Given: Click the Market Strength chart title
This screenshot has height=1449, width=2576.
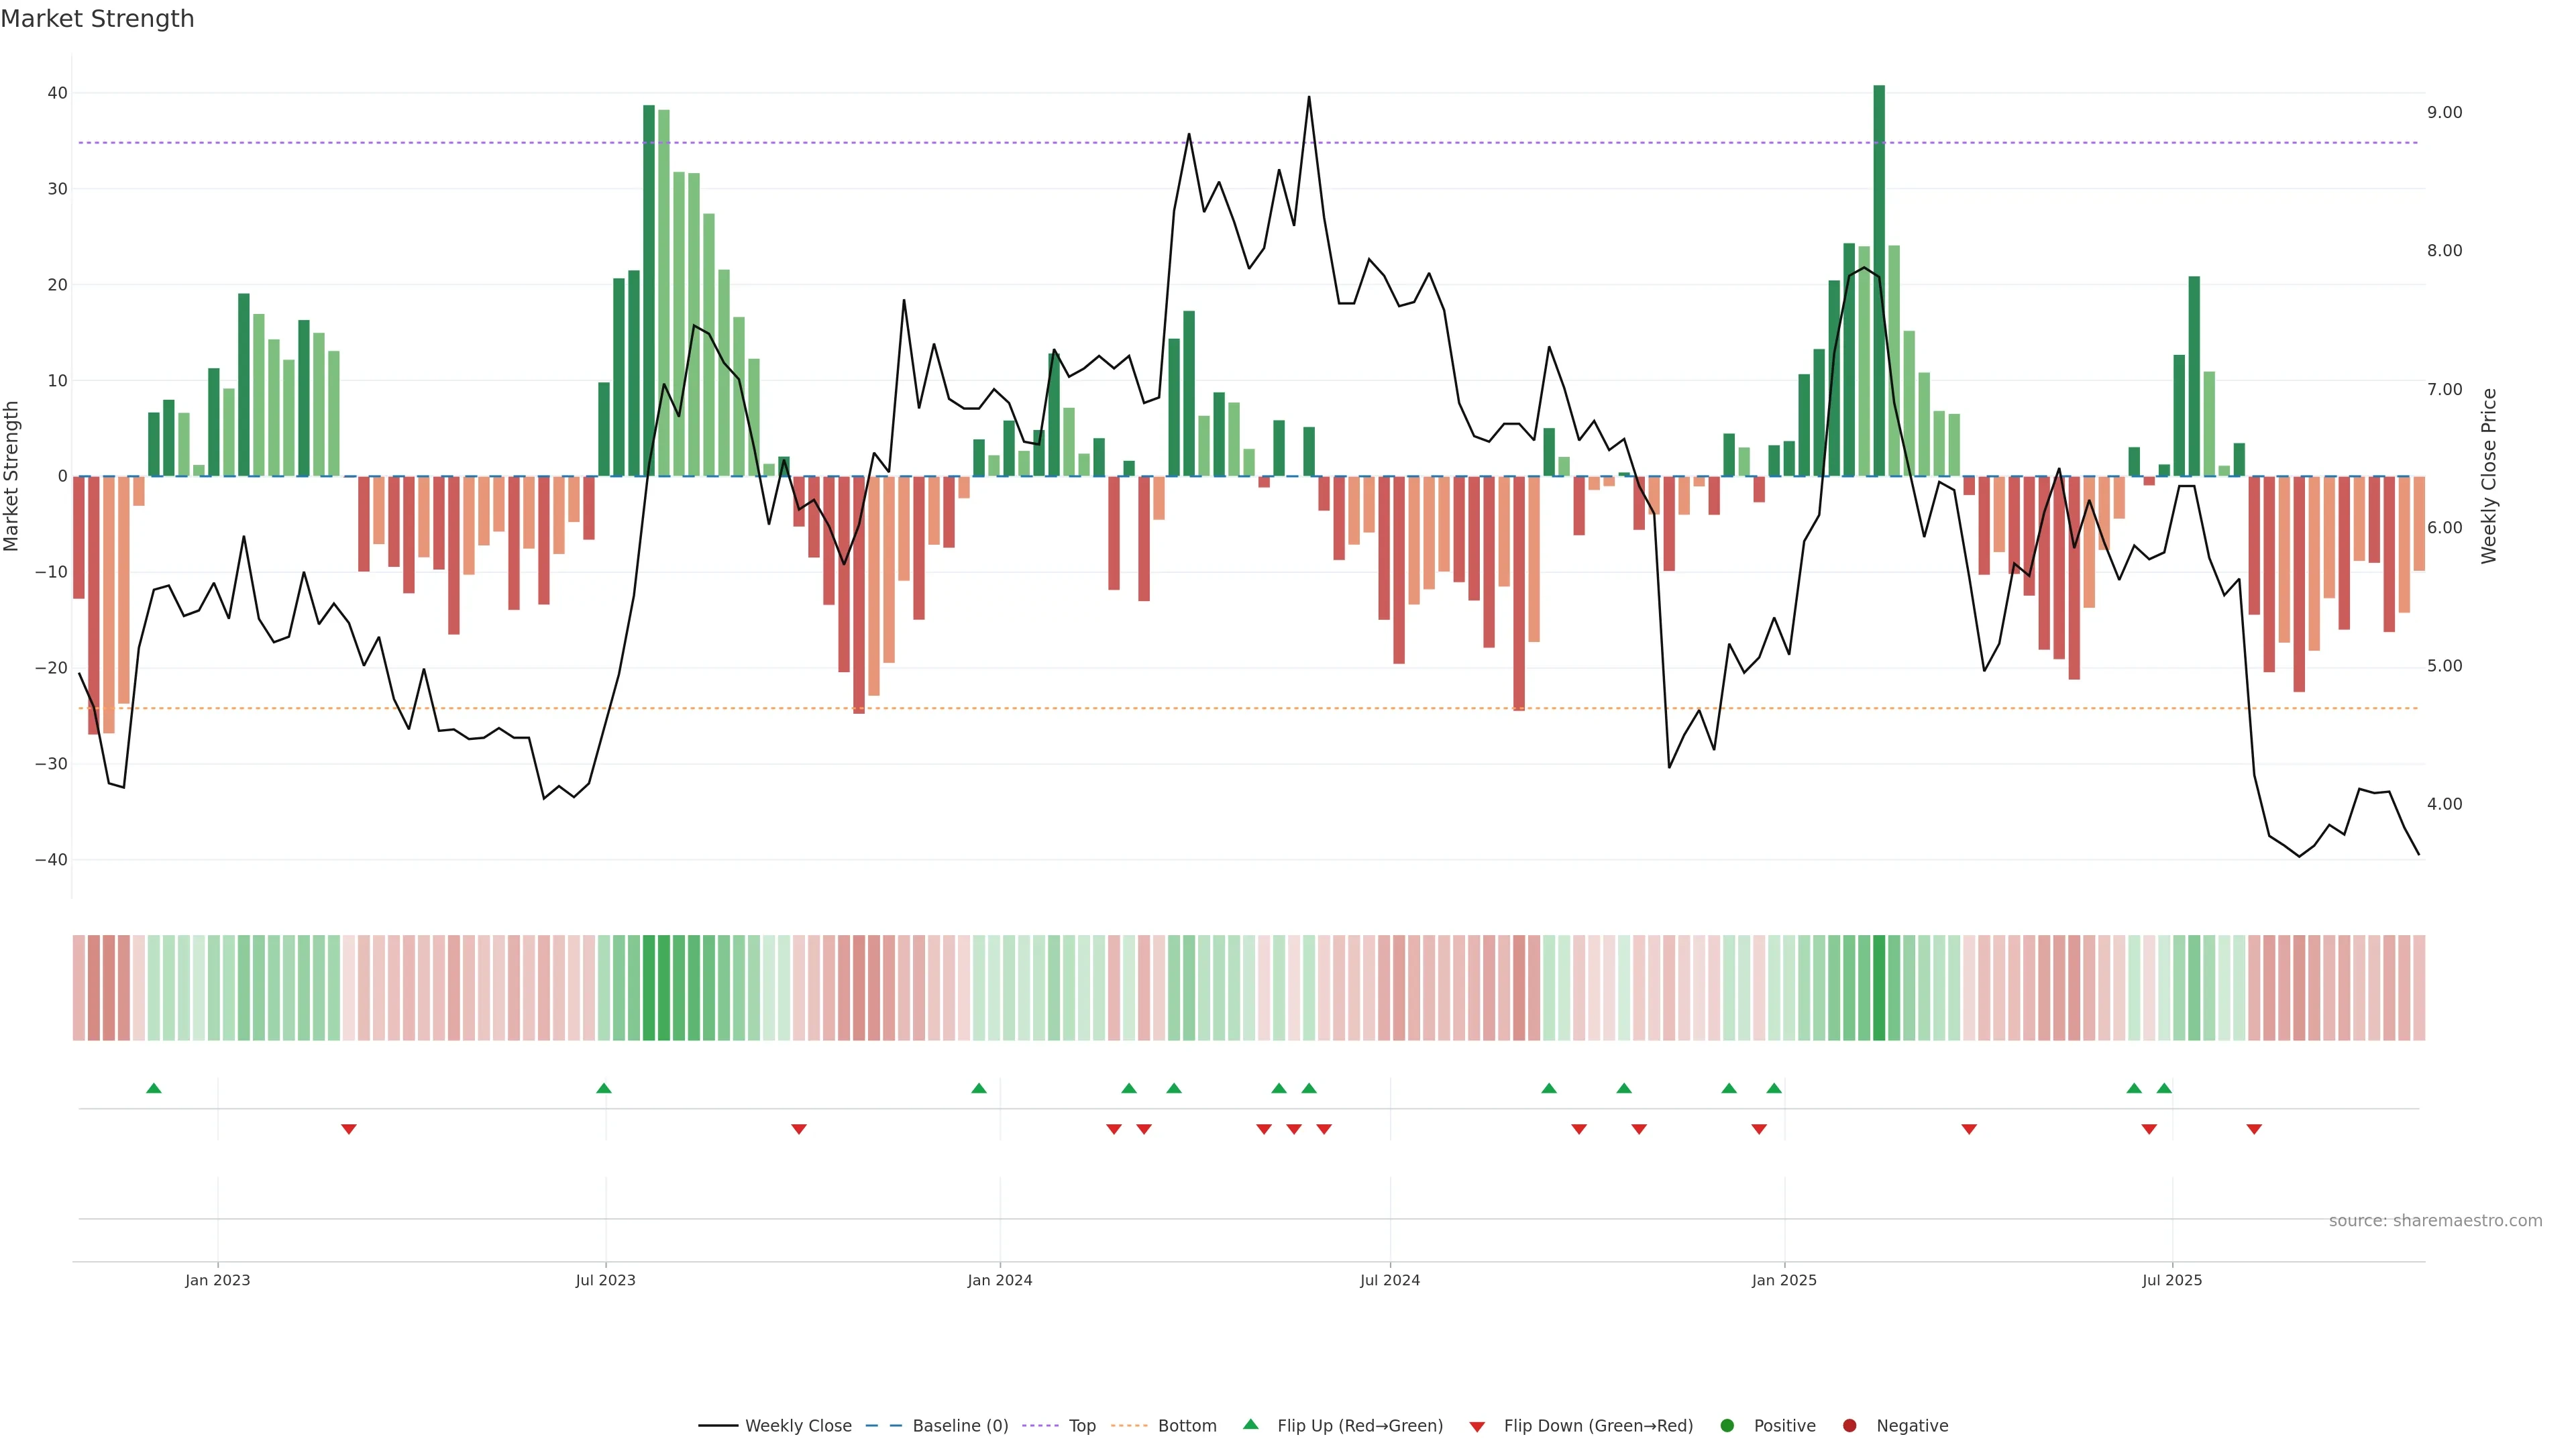Looking at the screenshot, I should pyautogui.click(x=97, y=19).
